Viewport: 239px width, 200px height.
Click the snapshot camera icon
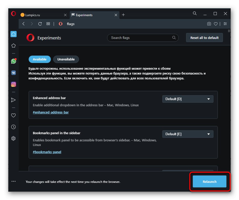209,24
